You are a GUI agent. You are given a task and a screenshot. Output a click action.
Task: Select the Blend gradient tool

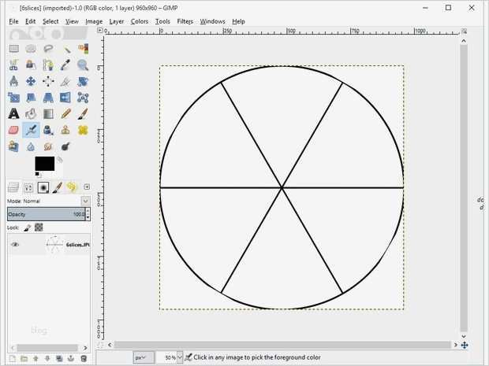pos(48,114)
